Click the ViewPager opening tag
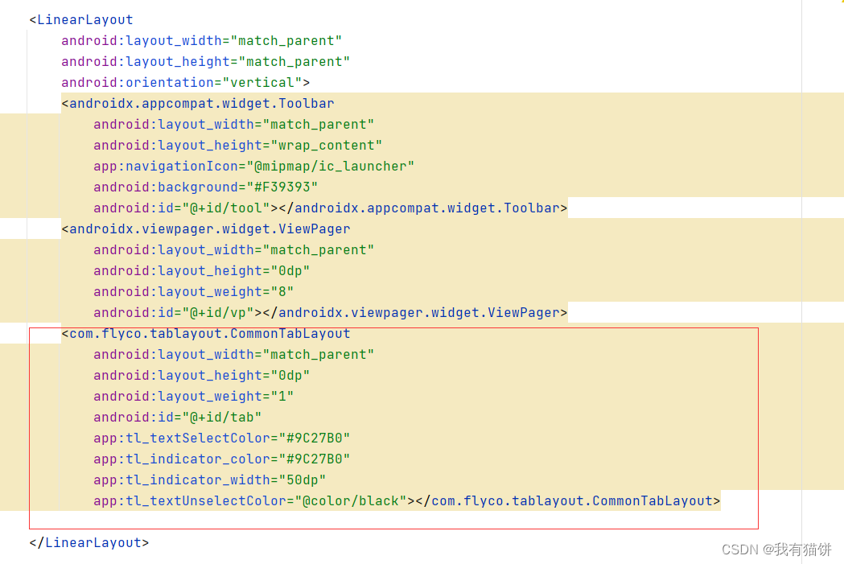Screen dimensions: 844x564 (205, 228)
